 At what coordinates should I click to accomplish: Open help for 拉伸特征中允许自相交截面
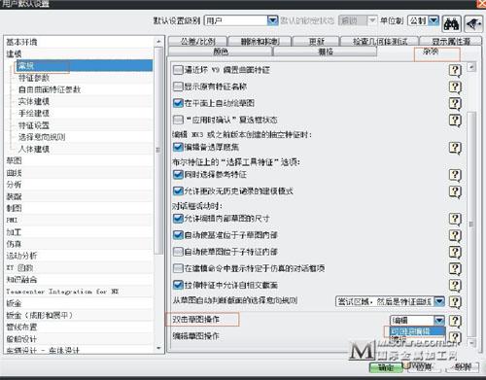tap(455, 285)
